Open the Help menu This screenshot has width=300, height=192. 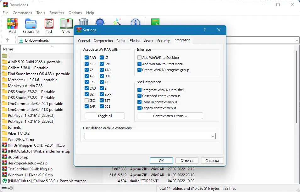tap(90, 13)
